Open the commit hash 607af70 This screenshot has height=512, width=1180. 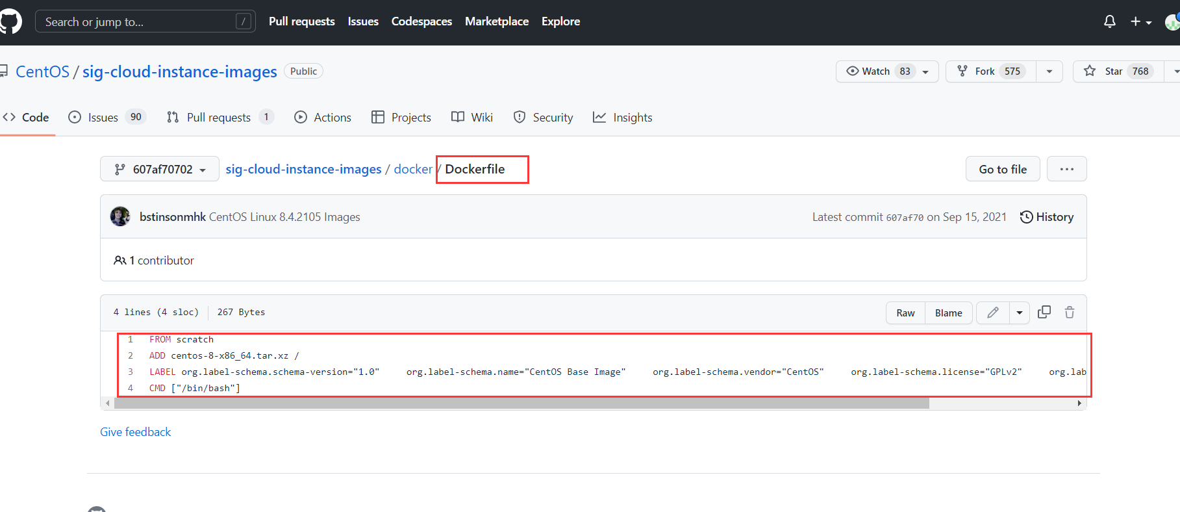[905, 218]
